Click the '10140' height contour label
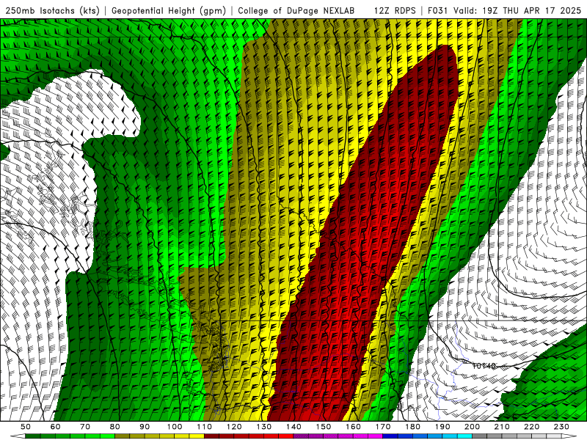The height and width of the screenshot is (440, 587). click(x=484, y=365)
